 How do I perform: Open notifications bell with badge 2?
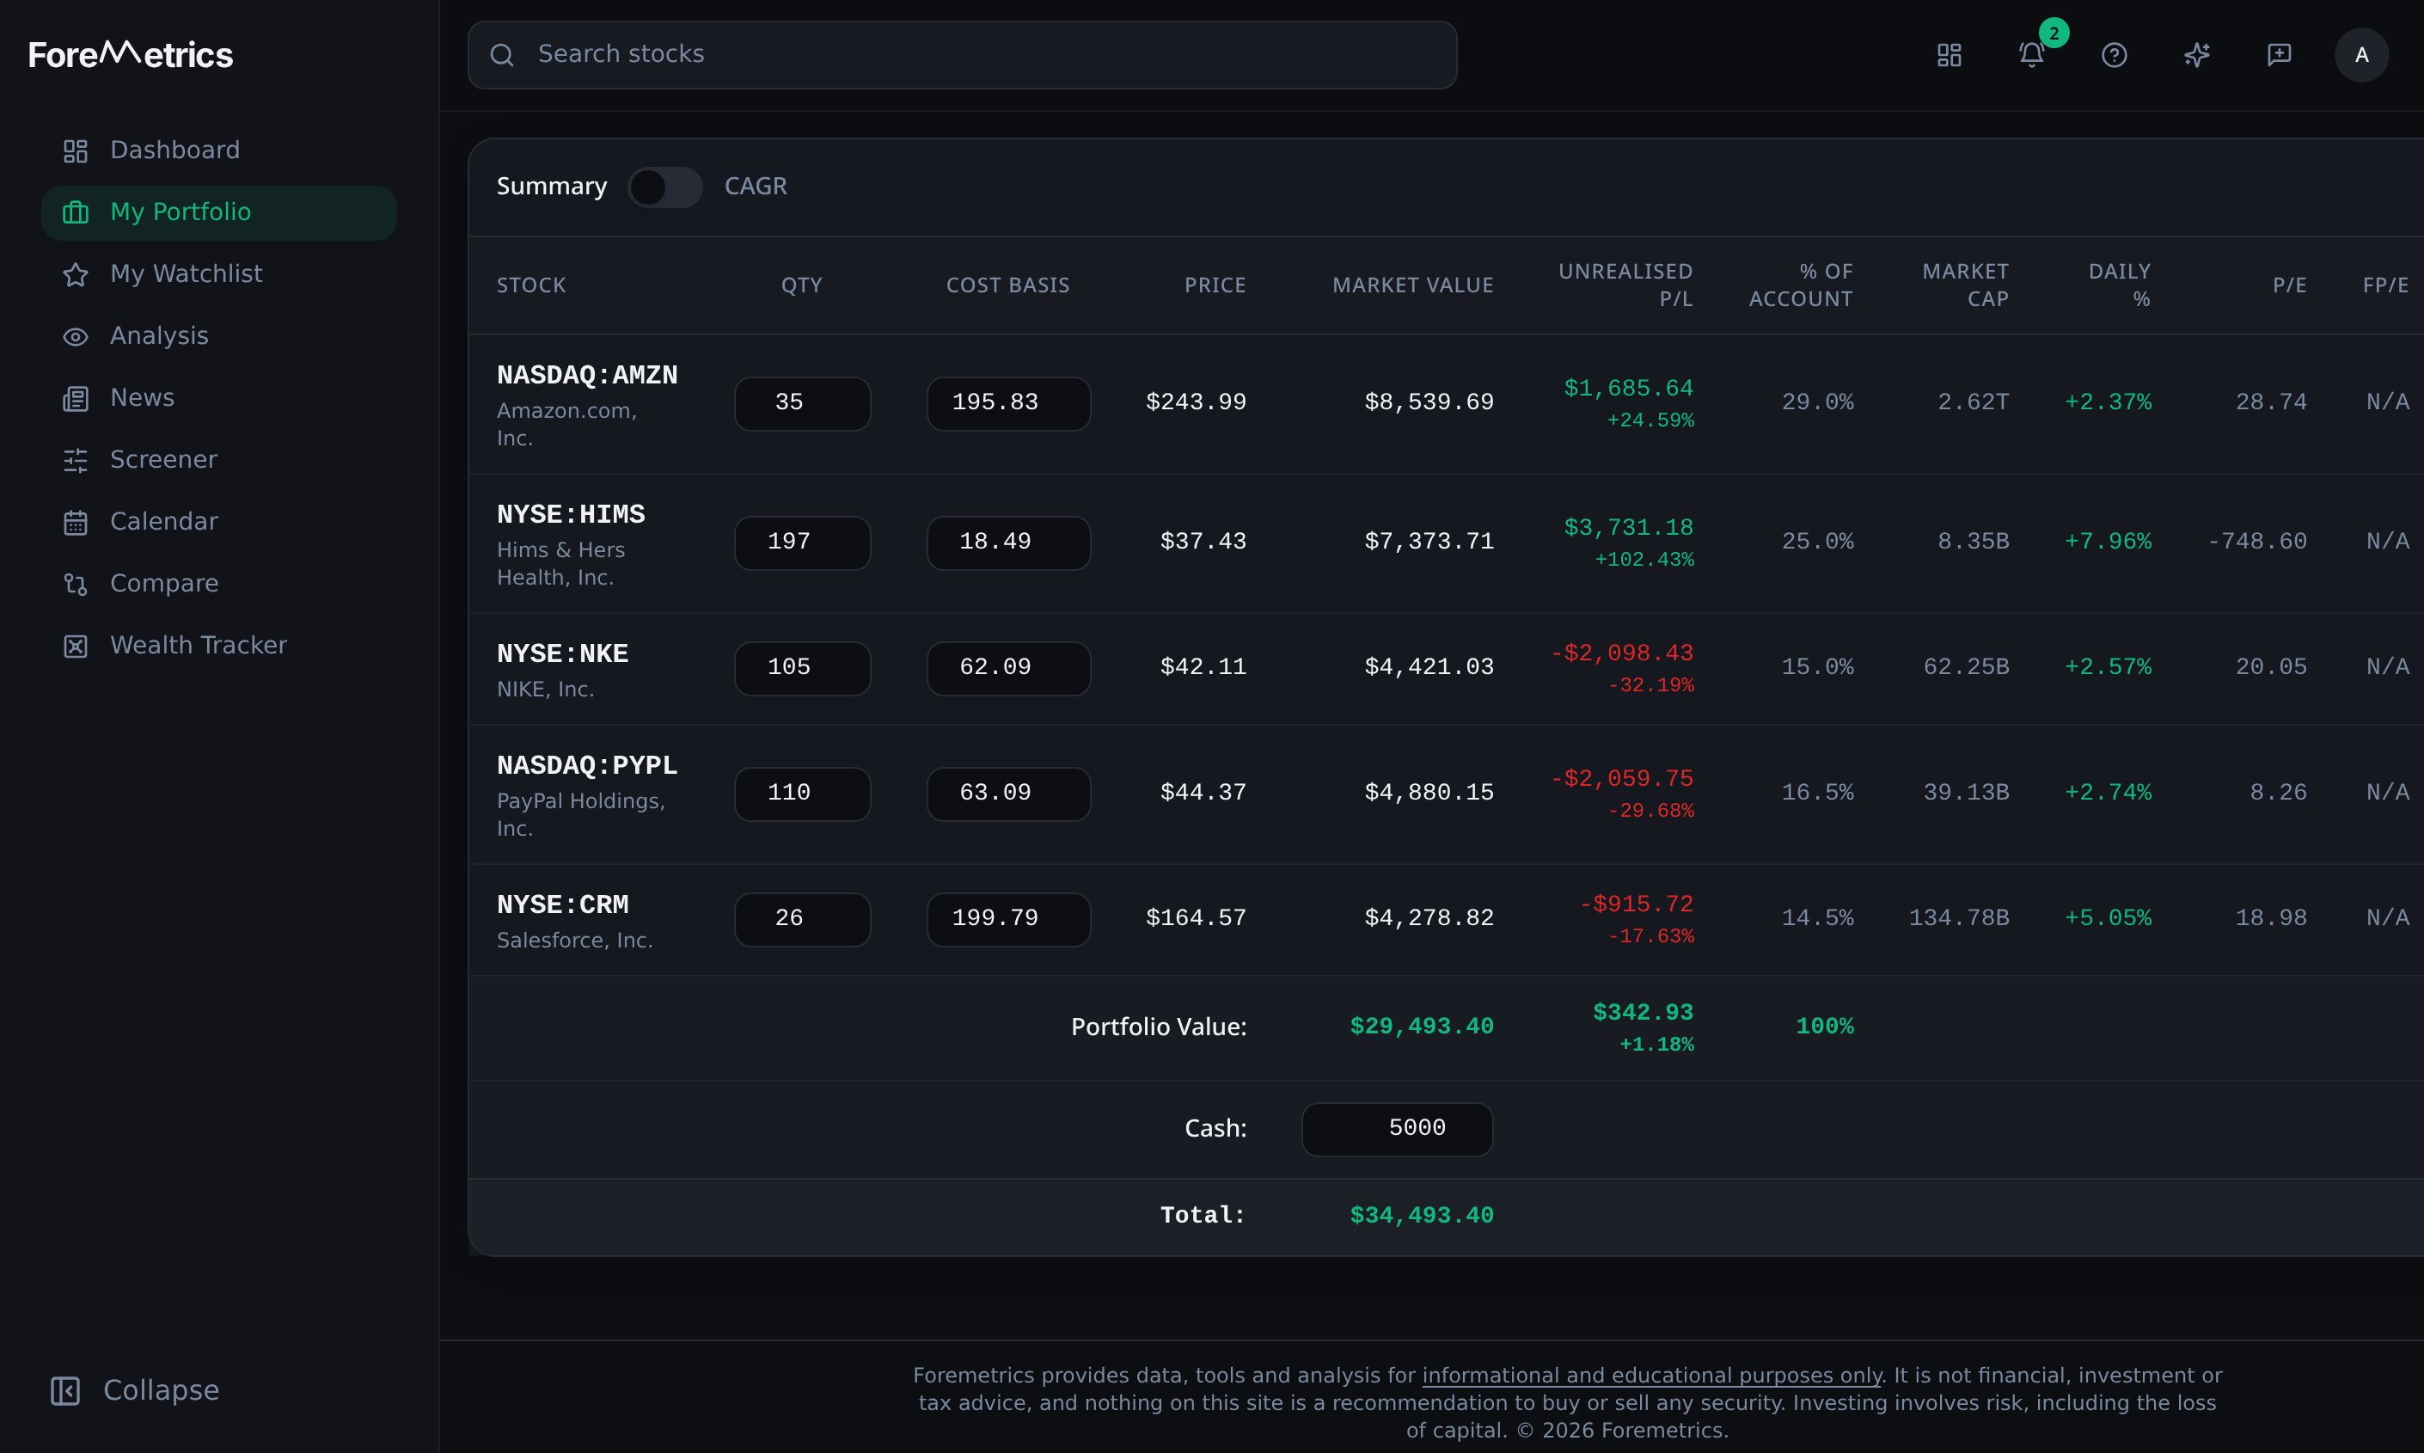click(x=2031, y=55)
